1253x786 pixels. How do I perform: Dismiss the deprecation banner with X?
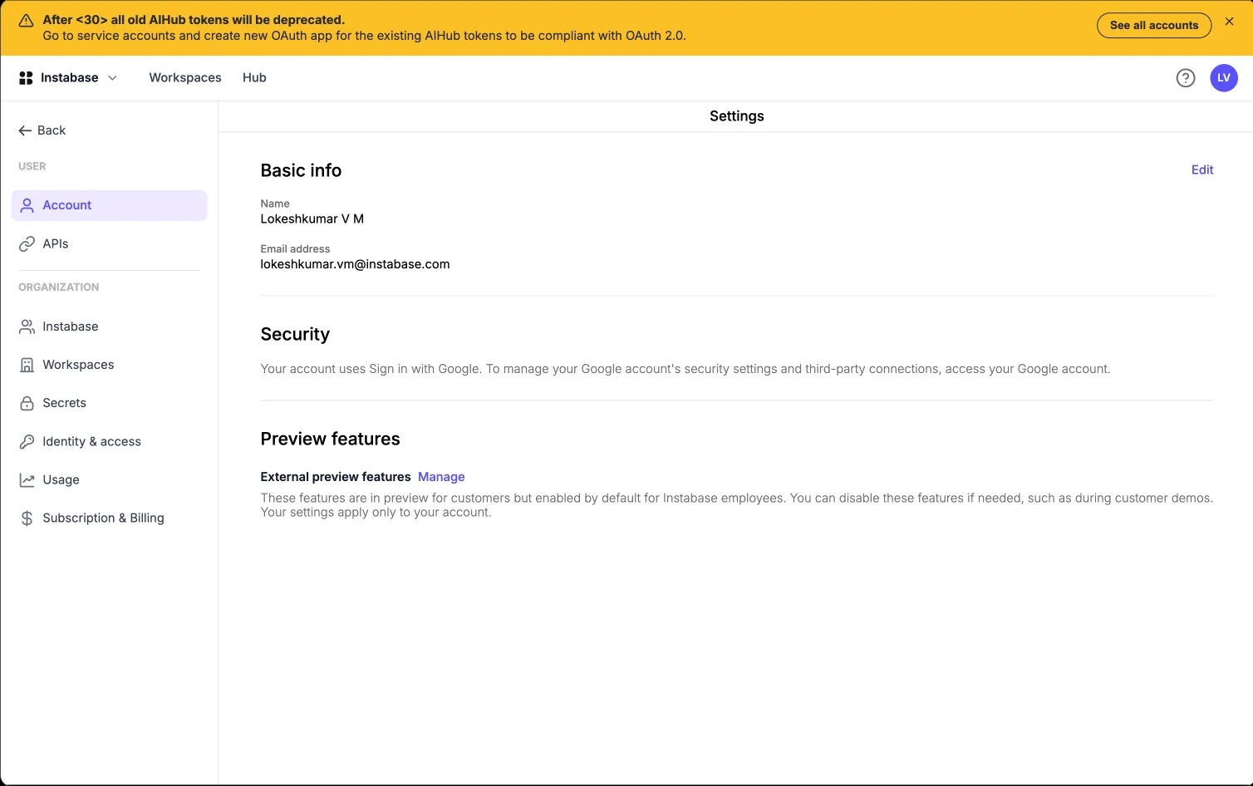pos(1229,22)
